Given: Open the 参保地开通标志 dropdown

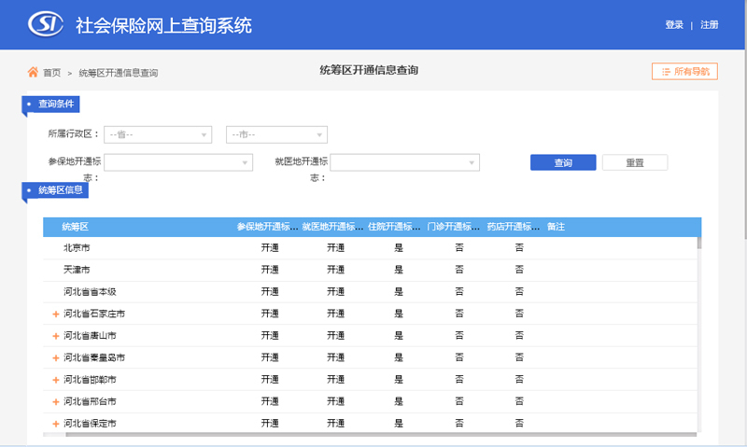Looking at the screenshot, I should tap(178, 162).
